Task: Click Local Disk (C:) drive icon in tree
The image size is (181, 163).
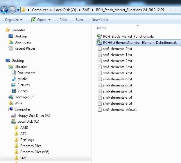Action: pyautogui.click(x=14, y=121)
